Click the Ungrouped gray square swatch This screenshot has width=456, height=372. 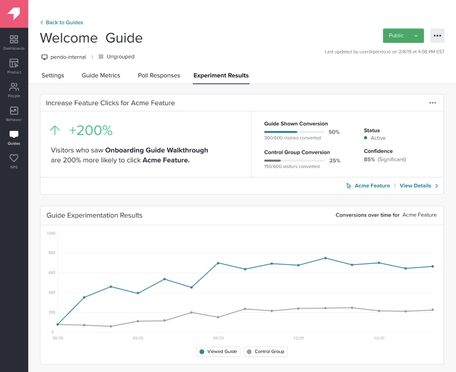(x=101, y=57)
